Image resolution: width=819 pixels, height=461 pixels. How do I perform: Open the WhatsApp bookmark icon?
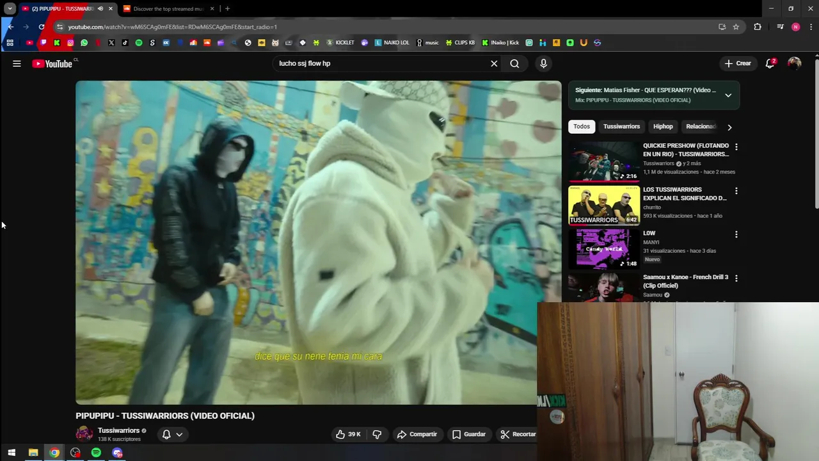[x=84, y=43]
